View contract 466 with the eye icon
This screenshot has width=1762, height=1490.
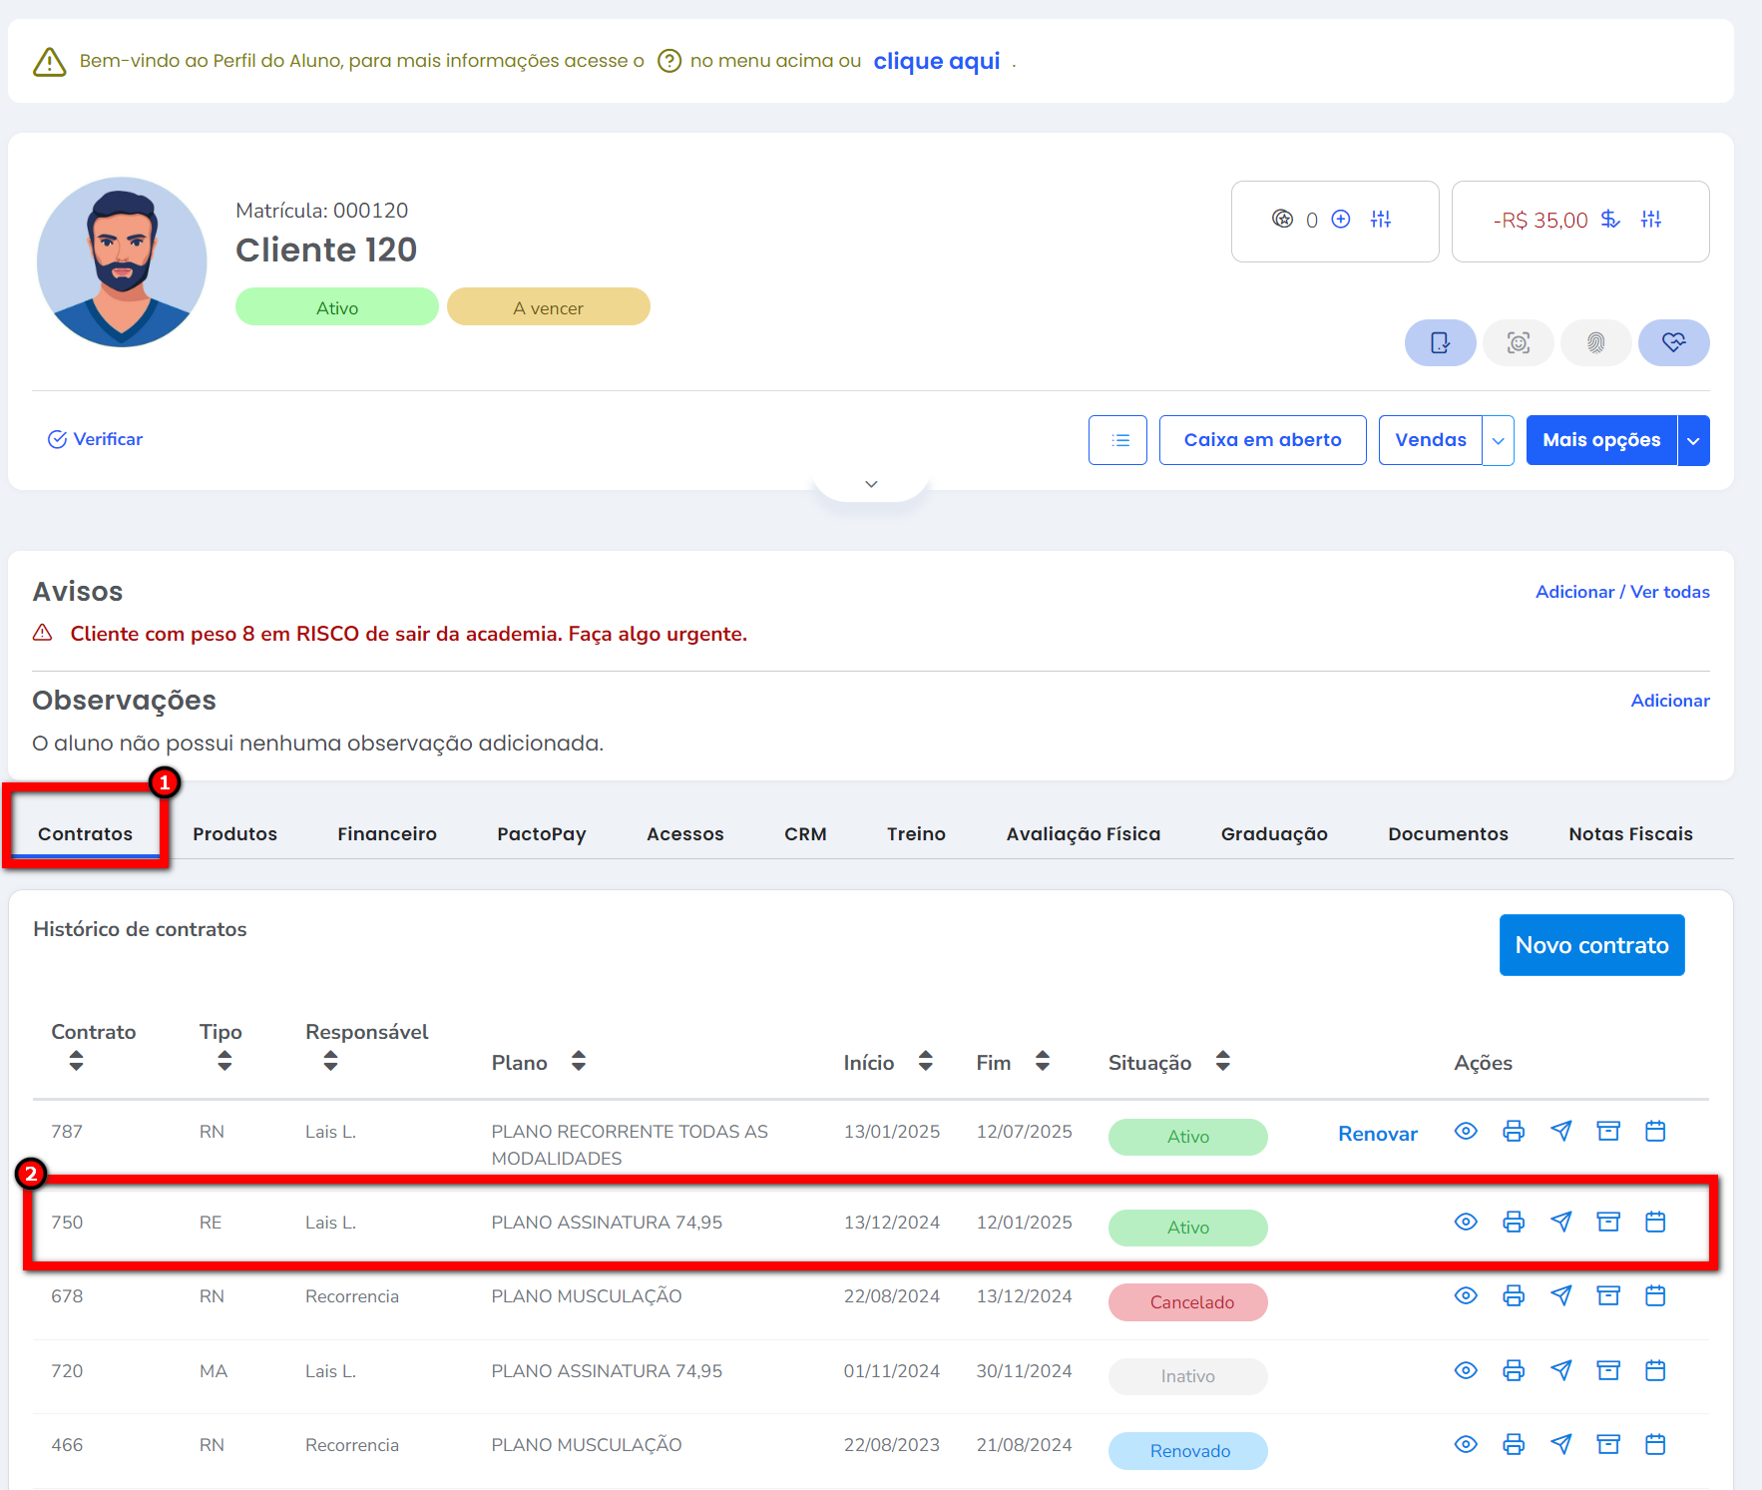pyautogui.click(x=1466, y=1444)
